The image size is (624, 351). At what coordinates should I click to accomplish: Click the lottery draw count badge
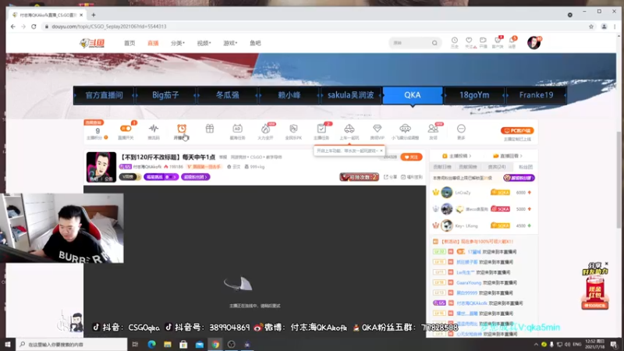point(359,177)
